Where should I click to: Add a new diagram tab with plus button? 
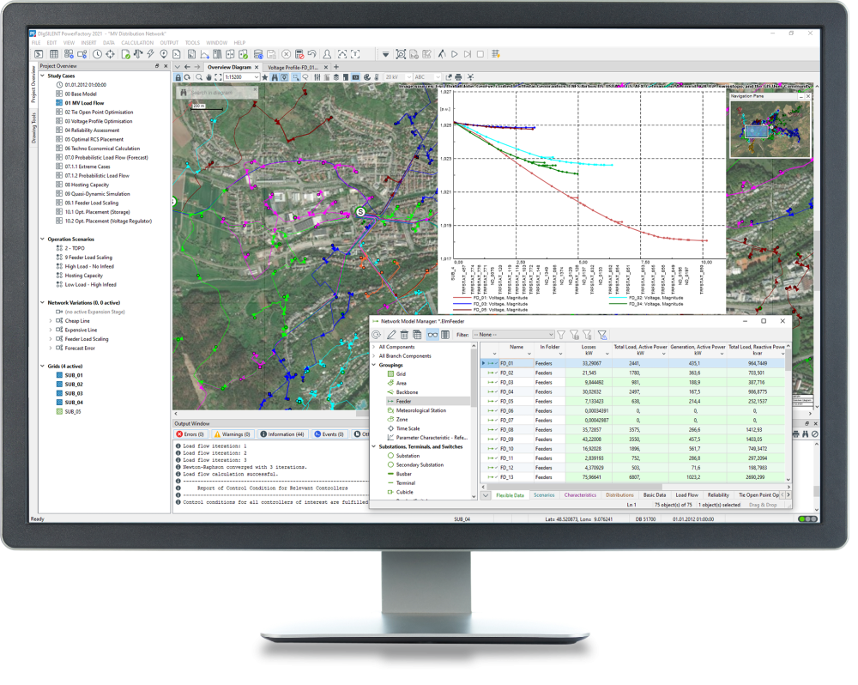(336, 67)
